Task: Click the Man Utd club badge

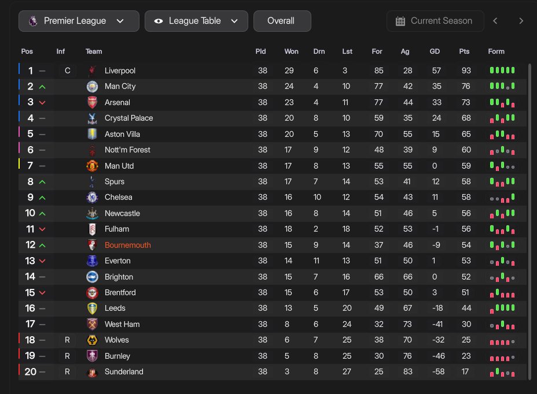Action: click(x=92, y=166)
